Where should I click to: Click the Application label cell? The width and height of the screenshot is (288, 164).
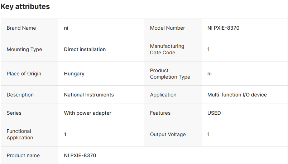163,95
